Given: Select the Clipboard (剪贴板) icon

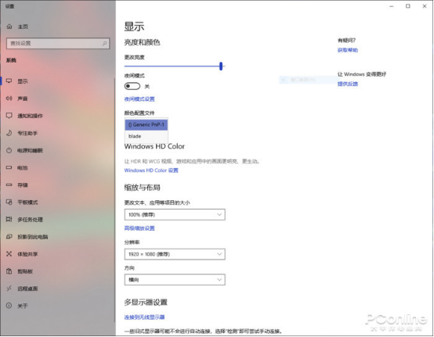Looking at the screenshot, I should pyautogui.click(x=9, y=271).
